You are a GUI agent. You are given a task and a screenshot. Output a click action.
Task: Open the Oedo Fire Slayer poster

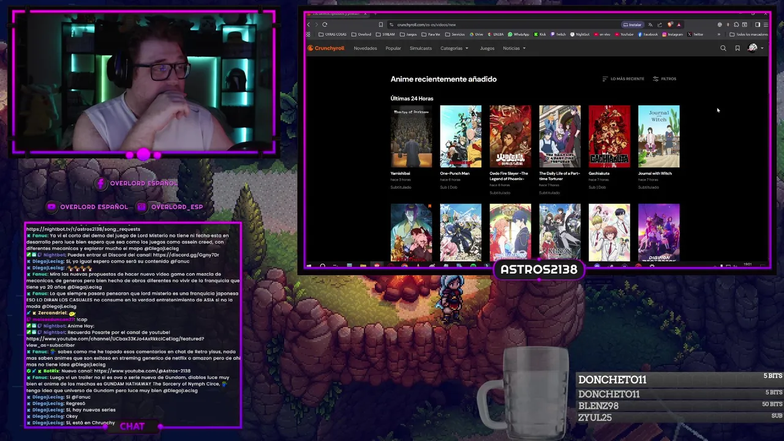[510, 137]
